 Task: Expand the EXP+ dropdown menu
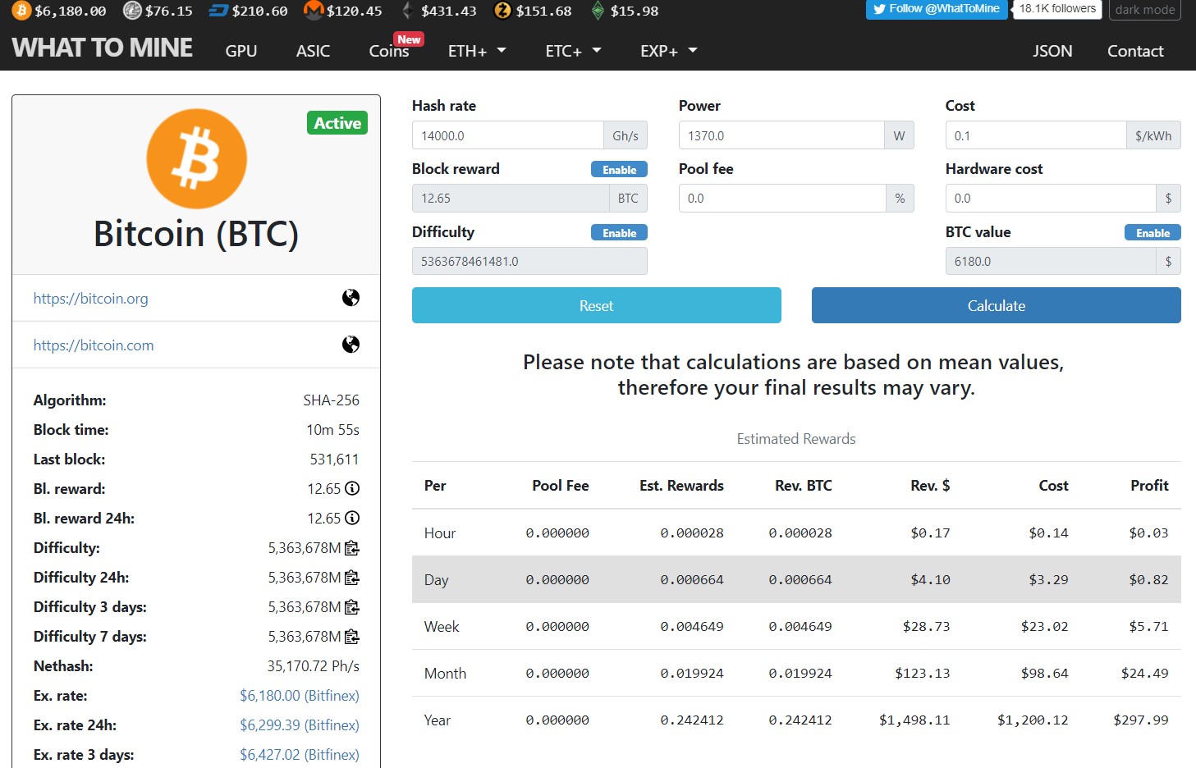(668, 51)
